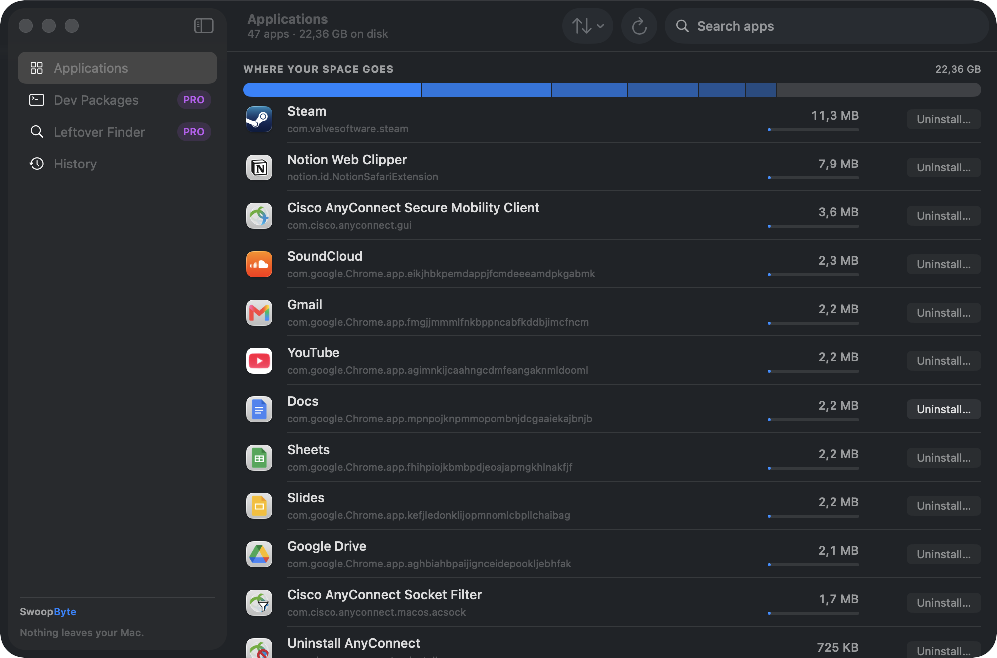Click the Slides app icon

coord(259,506)
